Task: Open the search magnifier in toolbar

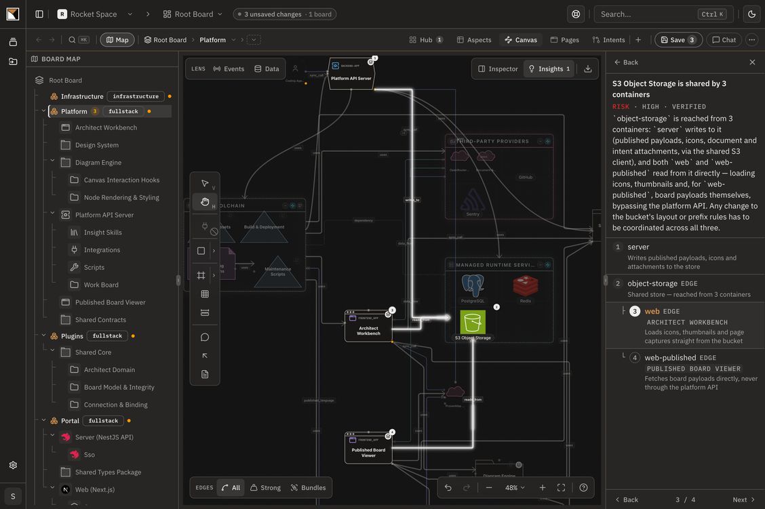Action: pyautogui.click(x=72, y=39)
